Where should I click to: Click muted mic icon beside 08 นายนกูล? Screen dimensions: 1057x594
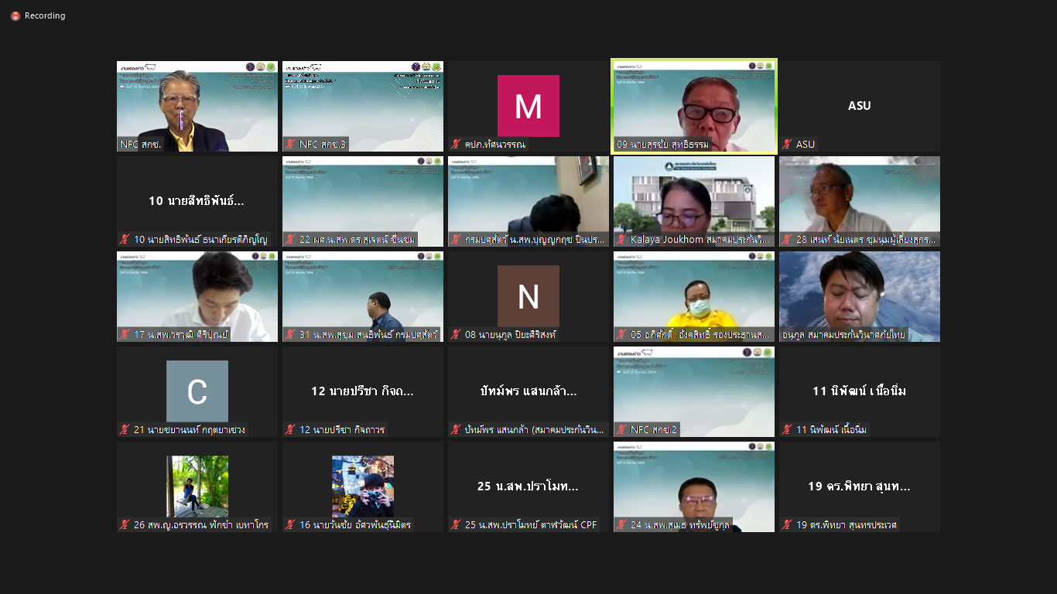coord(457,334)
